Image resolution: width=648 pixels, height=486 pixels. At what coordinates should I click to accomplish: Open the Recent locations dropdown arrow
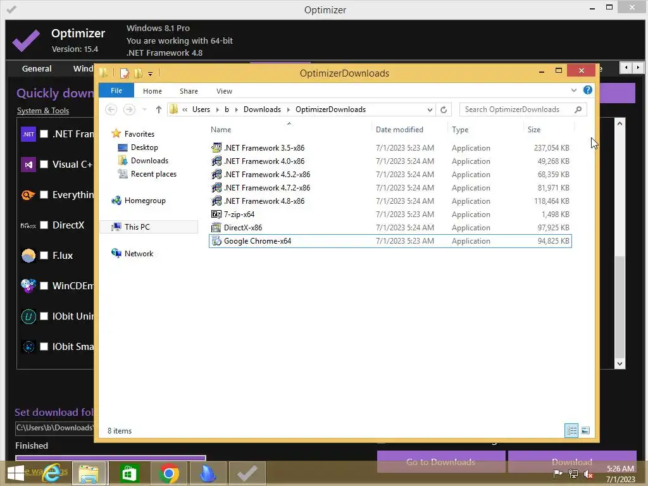tap(144, 109)
